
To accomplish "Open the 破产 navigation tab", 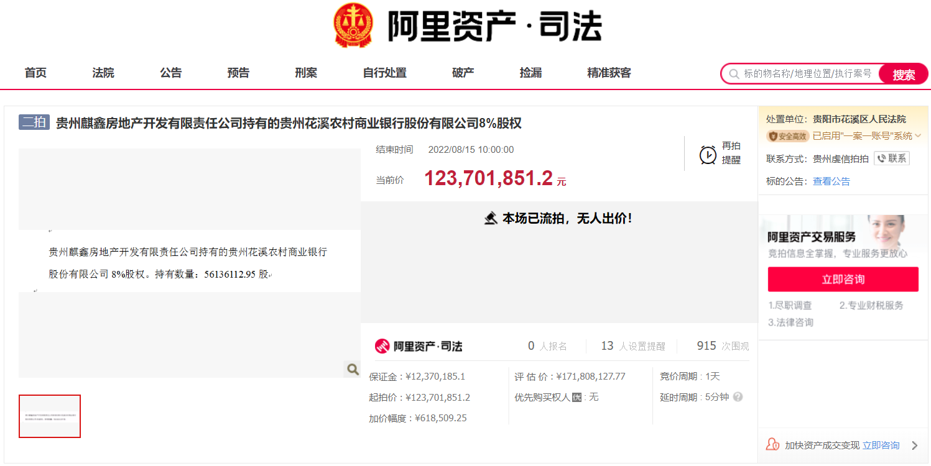I will pos(463,73).
